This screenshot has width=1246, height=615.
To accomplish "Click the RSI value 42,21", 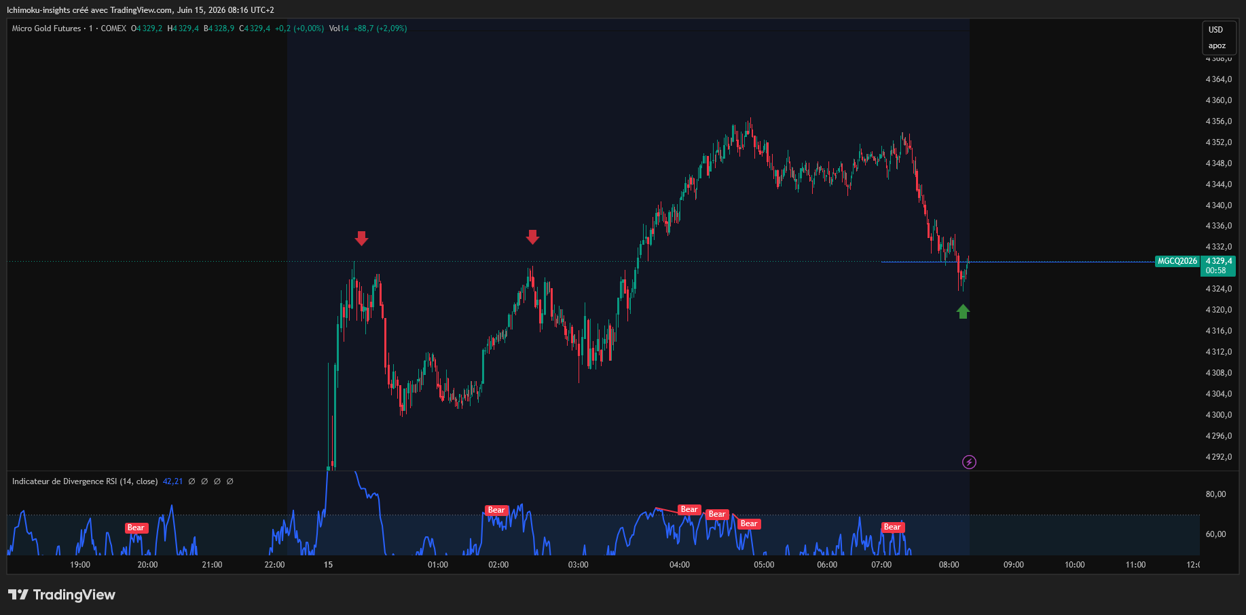I will pyautogui.click(x=172, y=481).
